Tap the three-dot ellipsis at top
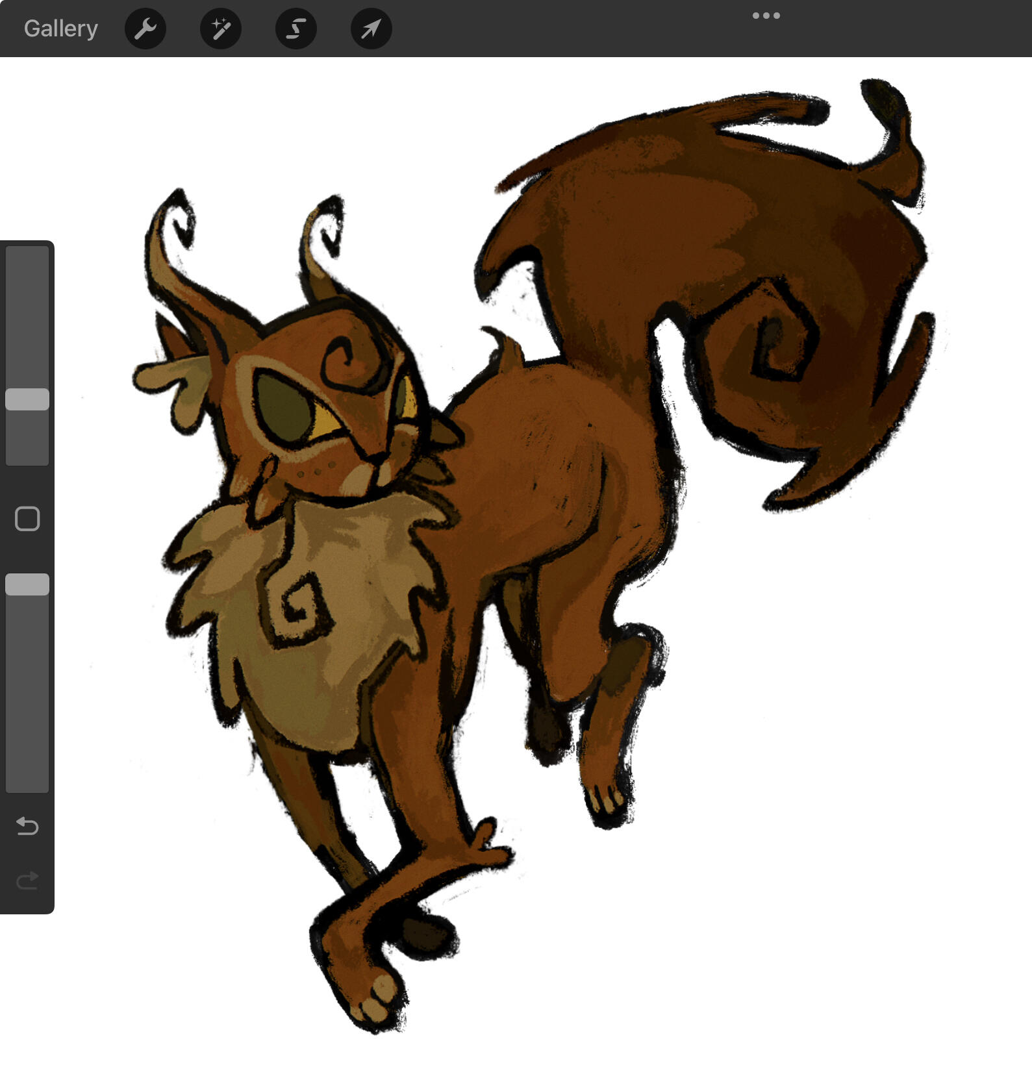 click(x=766, y=16)
